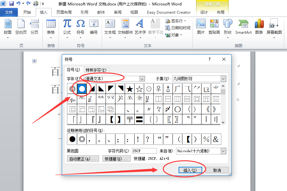
Task: Insert a Picture (图片)
Action: 201,27
